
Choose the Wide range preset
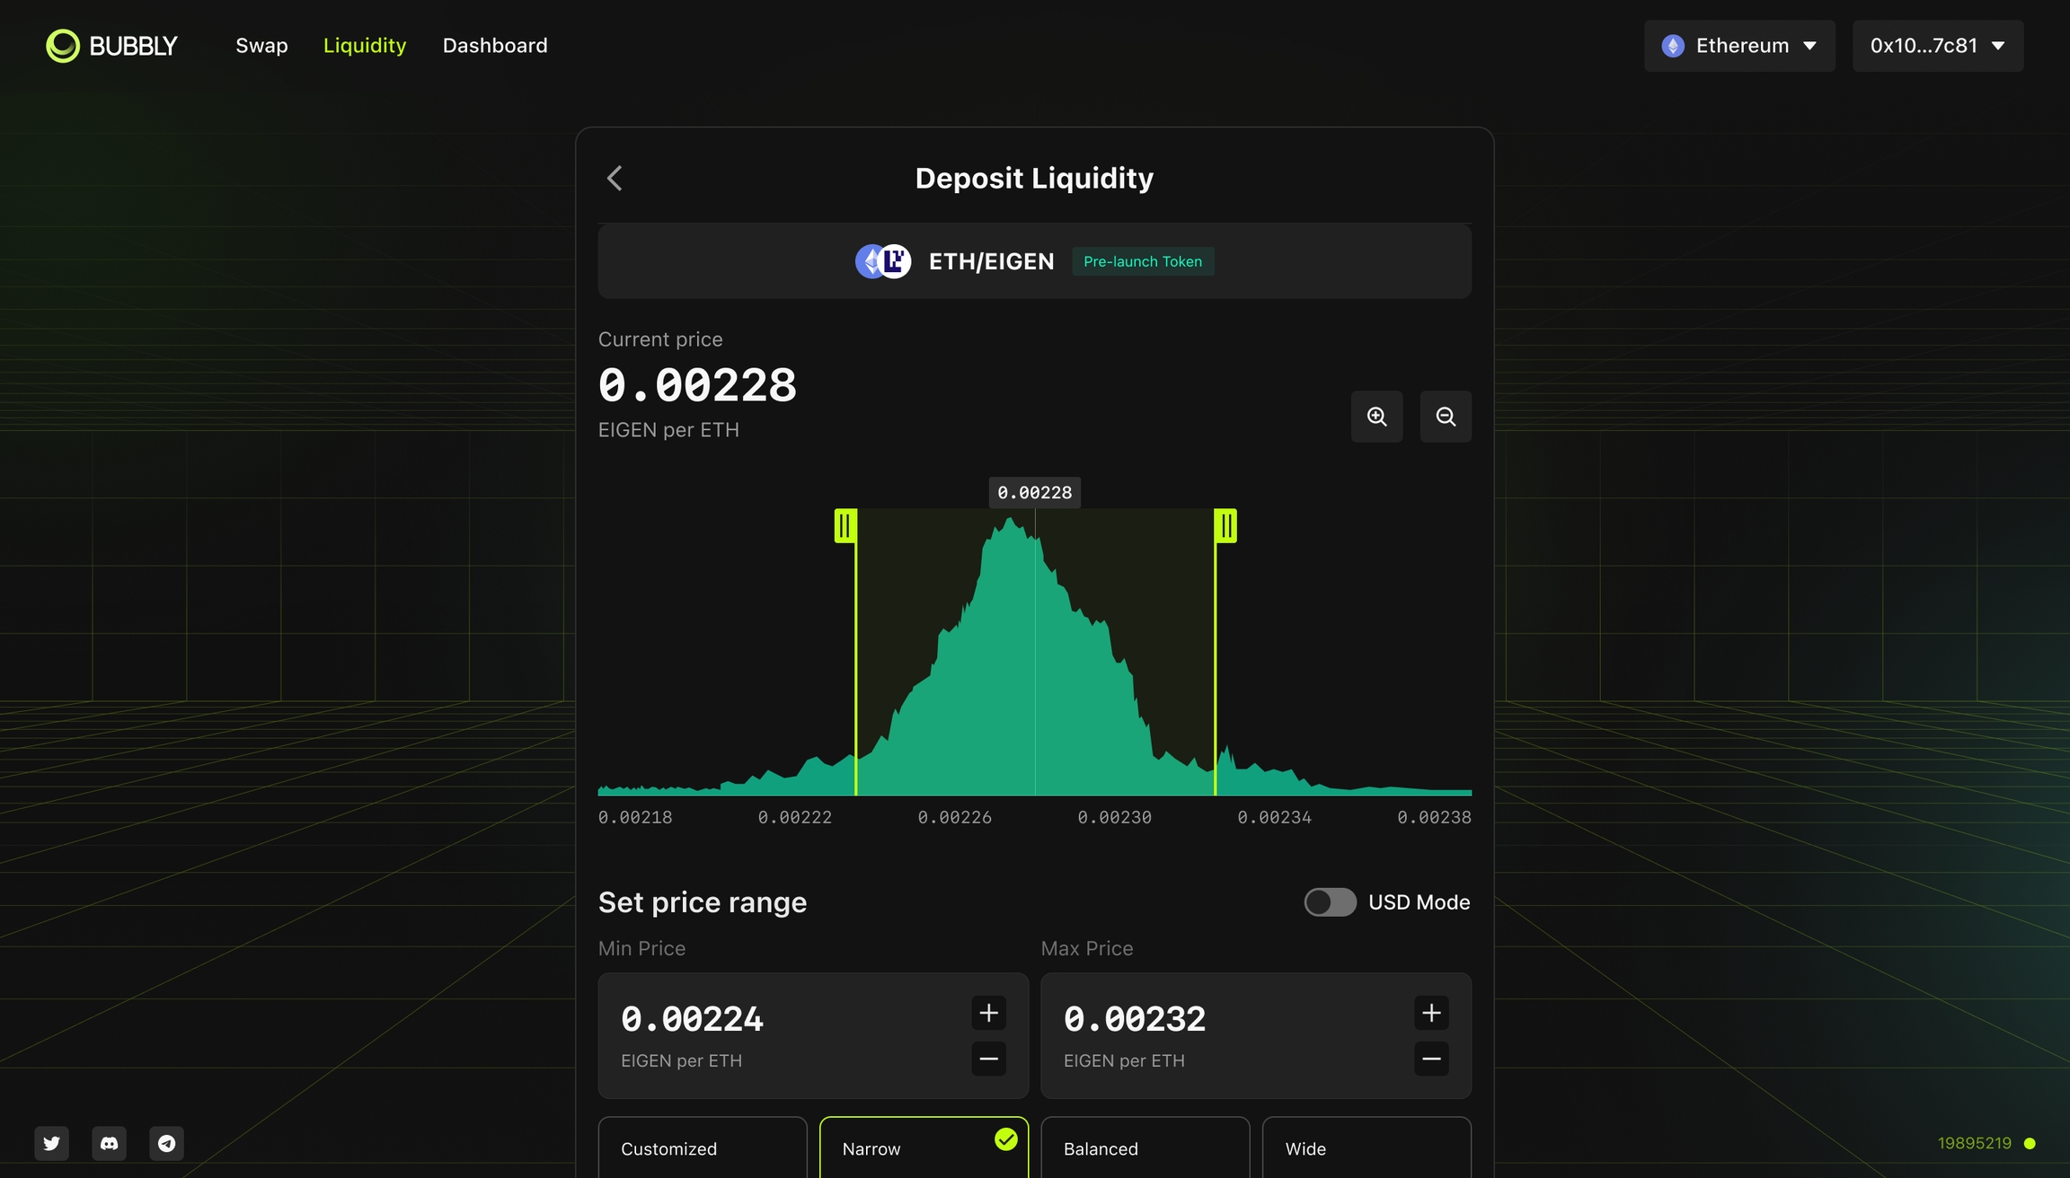coord(1366,1148)
